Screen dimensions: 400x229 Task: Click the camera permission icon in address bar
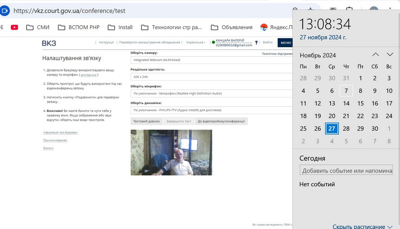(x=5, y=11)
